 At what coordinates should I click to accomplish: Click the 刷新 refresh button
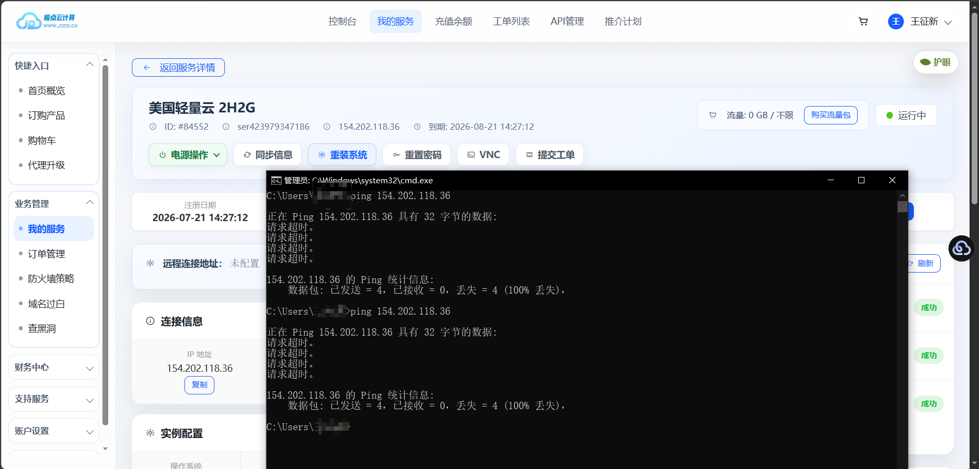pyautogui.click(x=924, y=264)
